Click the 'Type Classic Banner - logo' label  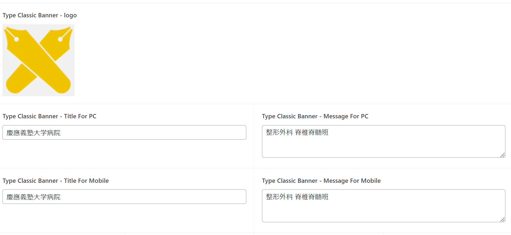click(40, 15)
